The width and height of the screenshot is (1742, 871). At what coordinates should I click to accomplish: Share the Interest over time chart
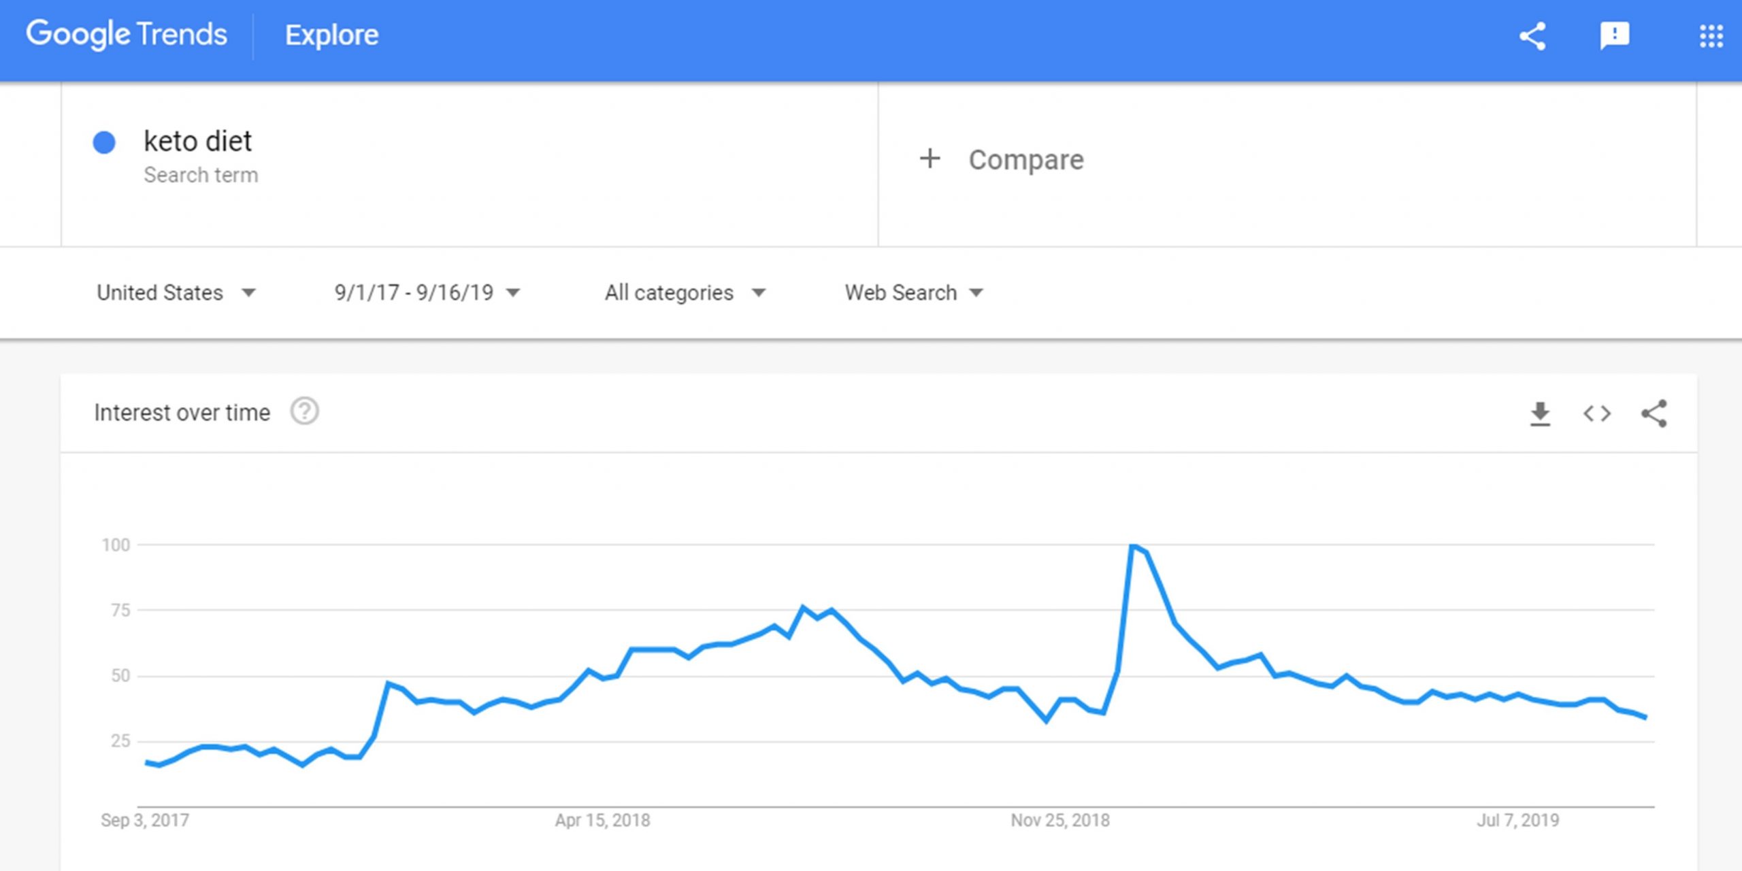1654,413
